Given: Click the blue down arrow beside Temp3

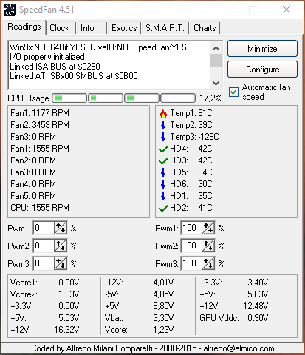Looking at the screenshot, I should (x=163, y=137).
